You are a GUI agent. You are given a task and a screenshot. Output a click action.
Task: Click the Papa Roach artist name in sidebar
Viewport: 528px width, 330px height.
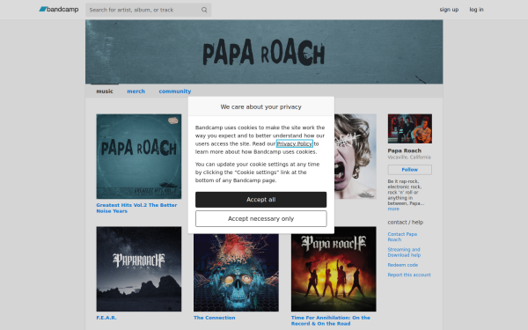[405, 150]
